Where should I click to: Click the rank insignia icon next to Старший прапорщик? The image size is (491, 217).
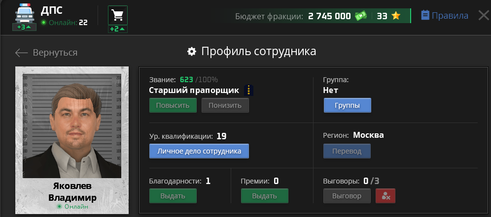pyautogui.click(x=248, y=91)
